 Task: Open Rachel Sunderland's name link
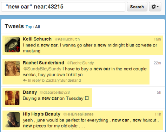pyautogui.click(x=44, y=63)
